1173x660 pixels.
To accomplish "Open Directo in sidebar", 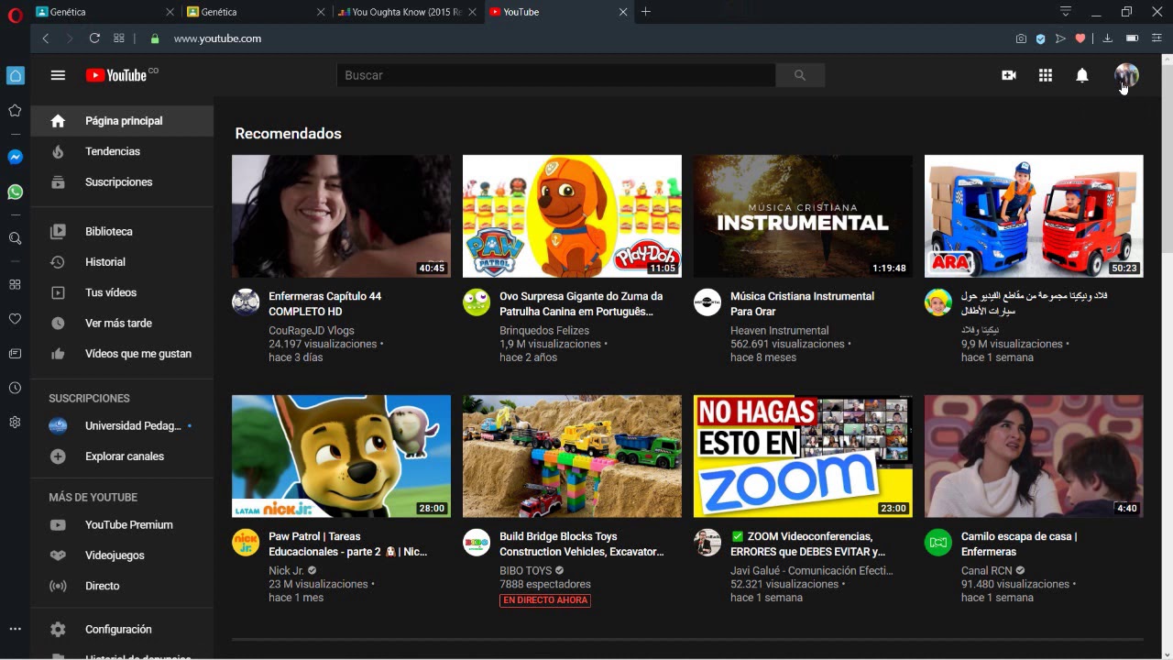I will [122, 586].
